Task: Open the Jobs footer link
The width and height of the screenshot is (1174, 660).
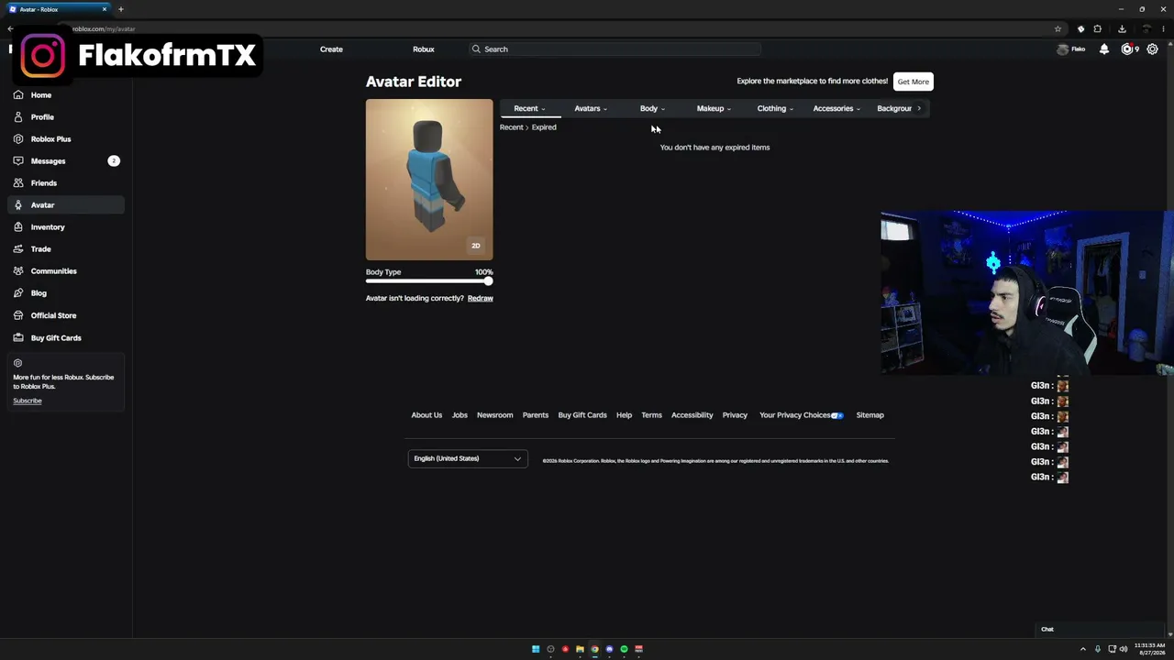Action: (x=460, y=415)
